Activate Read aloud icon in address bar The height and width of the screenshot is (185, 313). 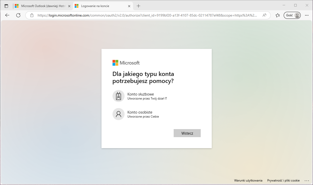[x=264, y=15]
